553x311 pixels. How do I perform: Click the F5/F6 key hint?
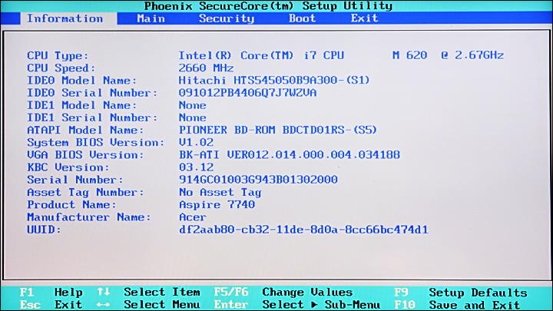tap(231, 292)
